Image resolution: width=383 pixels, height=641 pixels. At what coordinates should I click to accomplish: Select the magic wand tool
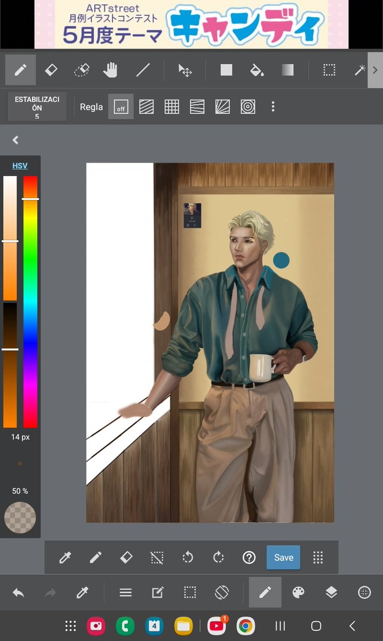coord(359,70)
